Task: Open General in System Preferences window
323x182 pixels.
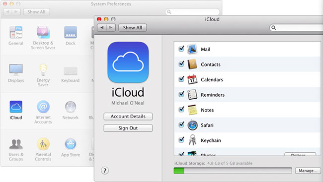Action: coord(16,35)
